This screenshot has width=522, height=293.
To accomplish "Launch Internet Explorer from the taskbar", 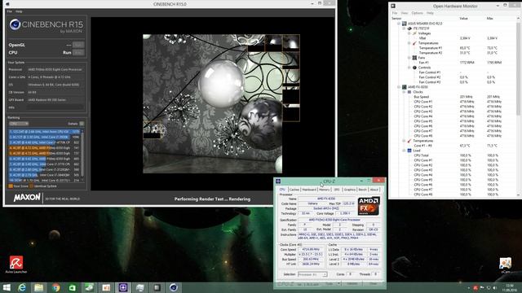I will tap(22, 287).
